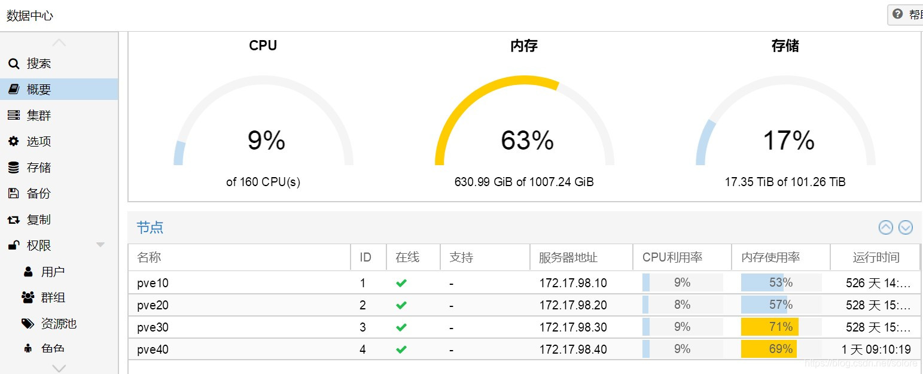
Task: Select the pve30 node row
Action: click(524, 327)
